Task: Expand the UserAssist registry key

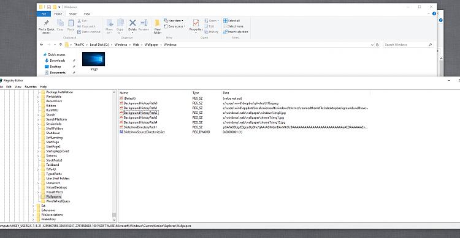Action: (38, 183)
